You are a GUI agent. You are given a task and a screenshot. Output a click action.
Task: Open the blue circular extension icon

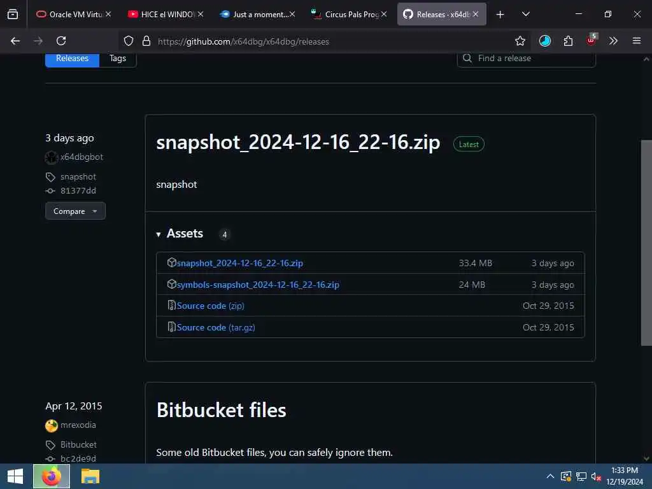click(x=545, y=41)
